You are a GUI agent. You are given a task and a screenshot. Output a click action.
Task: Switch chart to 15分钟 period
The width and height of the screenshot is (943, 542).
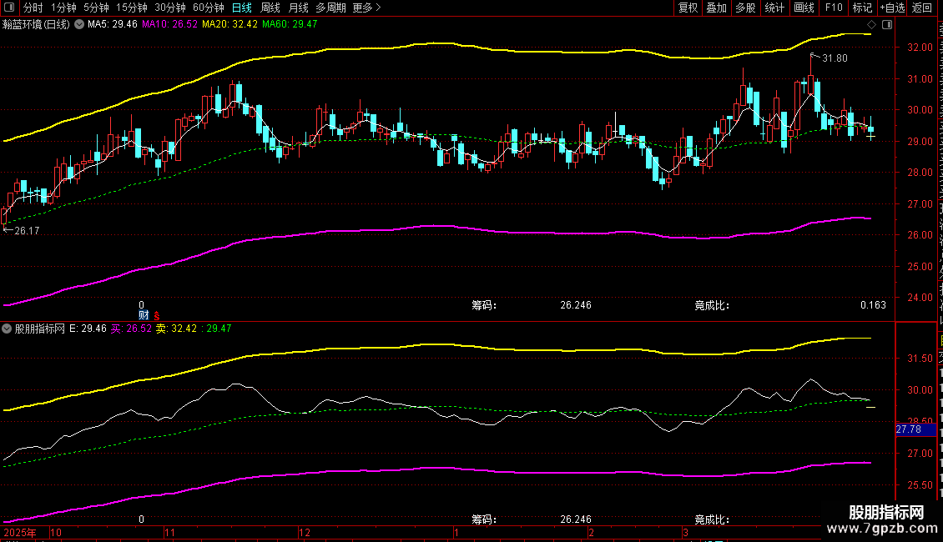click(x=131, y=8)
